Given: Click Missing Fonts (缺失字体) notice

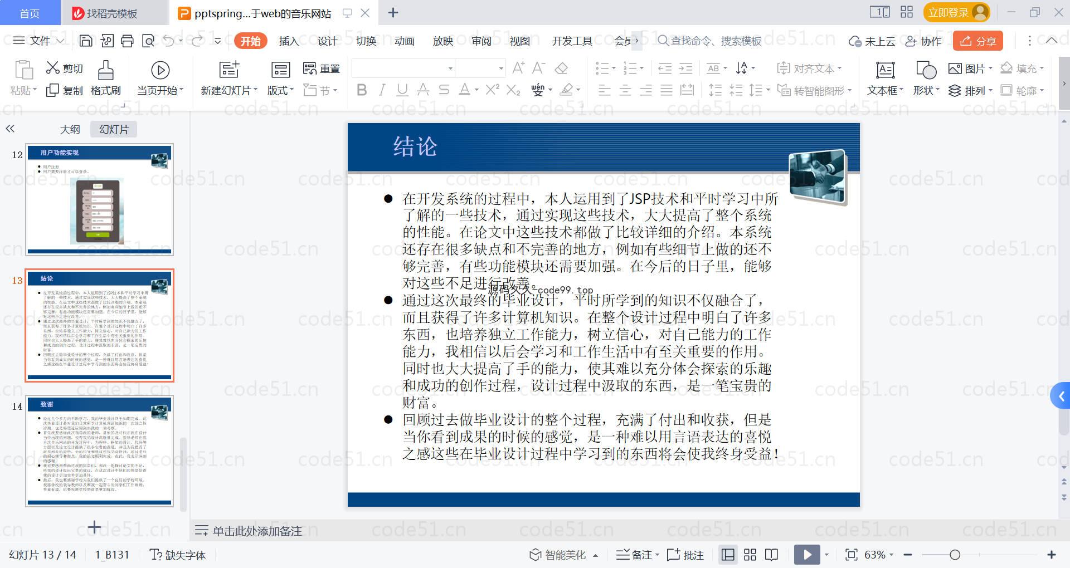Looking at the screenshot, I should pyautogui.click(x=178, y=555).
